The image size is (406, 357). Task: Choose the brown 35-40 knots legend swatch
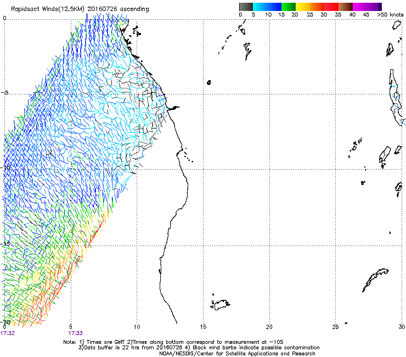coord(346,7)
